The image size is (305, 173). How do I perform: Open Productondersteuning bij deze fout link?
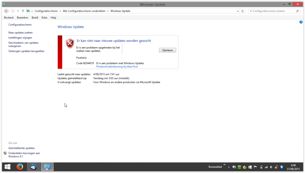[x=117, y=66]
